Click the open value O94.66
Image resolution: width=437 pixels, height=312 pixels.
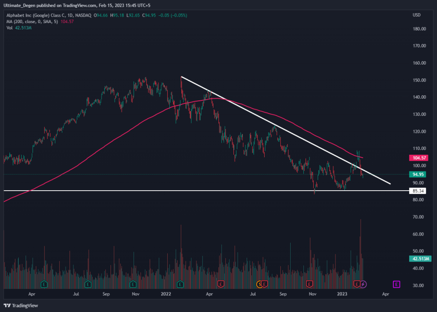coord(101,15)
